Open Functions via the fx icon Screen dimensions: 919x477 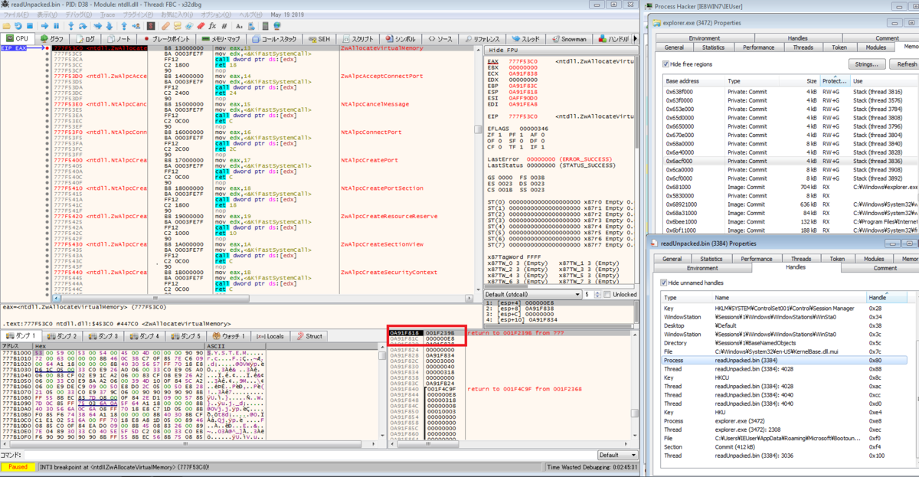tap(212, 26)
